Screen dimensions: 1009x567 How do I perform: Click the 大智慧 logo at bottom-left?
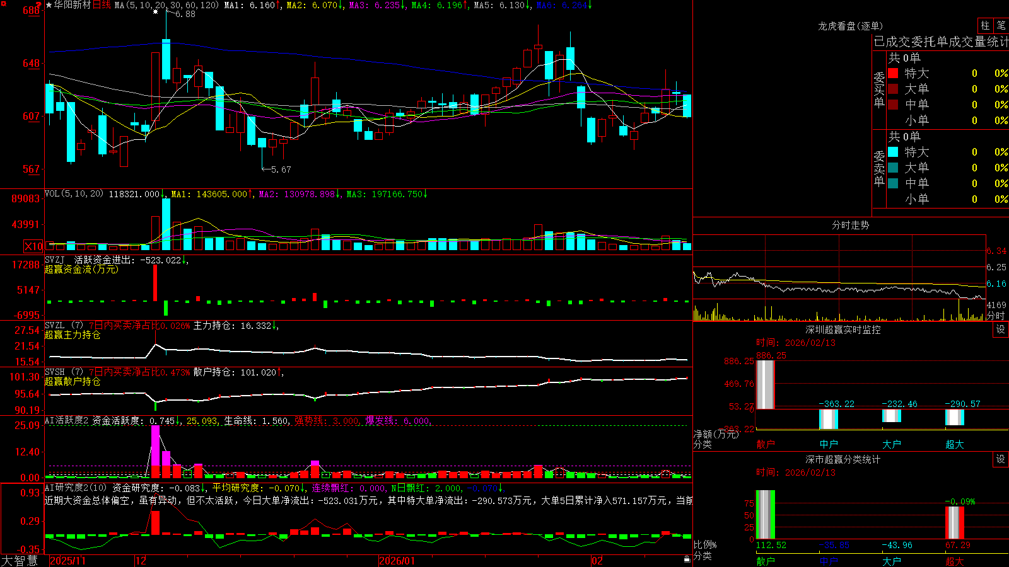click(x=20, y=561)
